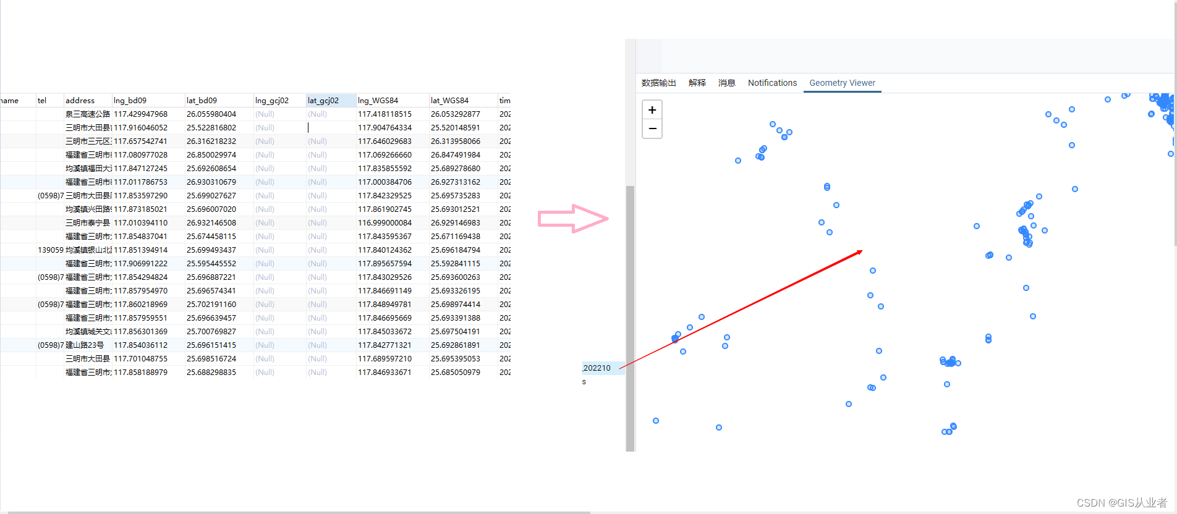Select cell 25.522816802
1177x514 pixels.
pos(219,128)
